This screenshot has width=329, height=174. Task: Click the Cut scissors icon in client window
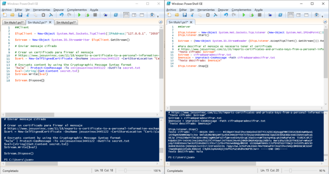27,15
